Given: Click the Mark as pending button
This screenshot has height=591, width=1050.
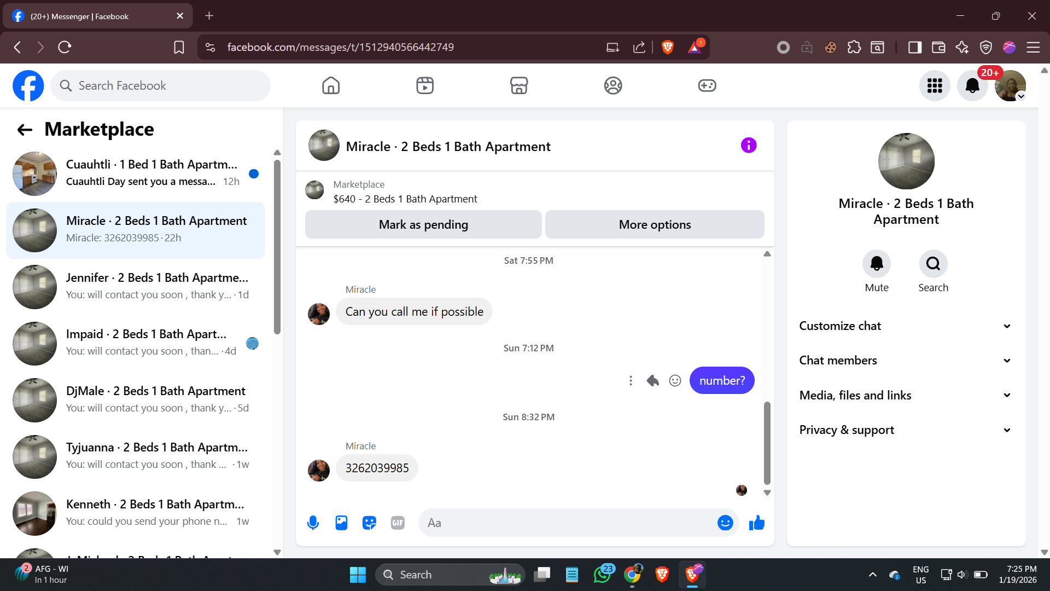Looking at the screenshot, I should pyautogui.click(x=423, y=225).
